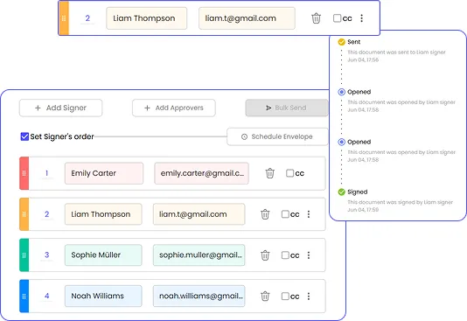This screenshot has width=467, height=321.
Task: Click Add Signer button
Action: tap(60, 108)
